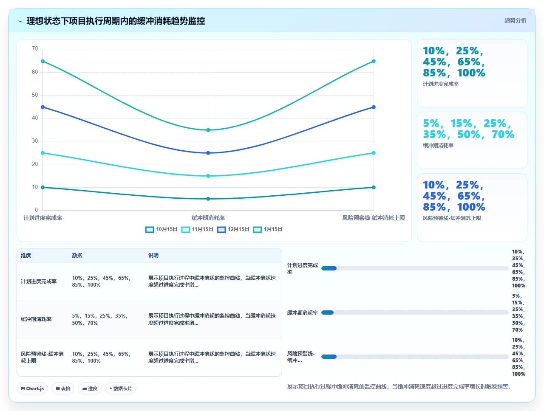Screen dimensions: 544x411
Task: Toggle the 1月15日 legend series
Action: (x=268, y=229)
